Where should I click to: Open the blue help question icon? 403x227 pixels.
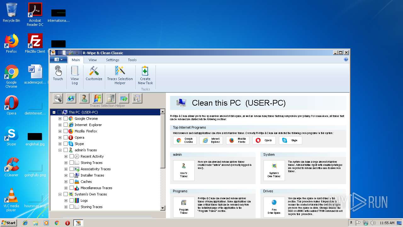click(346, 60)
